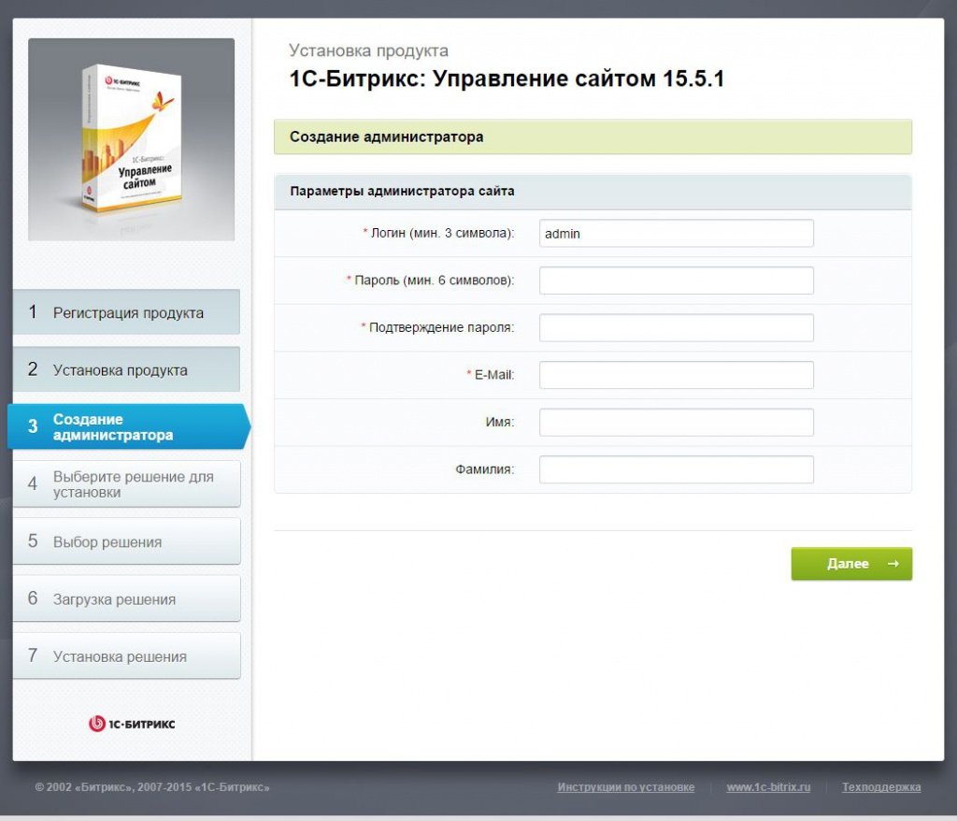Select step 5 Выбор решения
This screenshot has height=821, width=957.
(x=126, y=541)
